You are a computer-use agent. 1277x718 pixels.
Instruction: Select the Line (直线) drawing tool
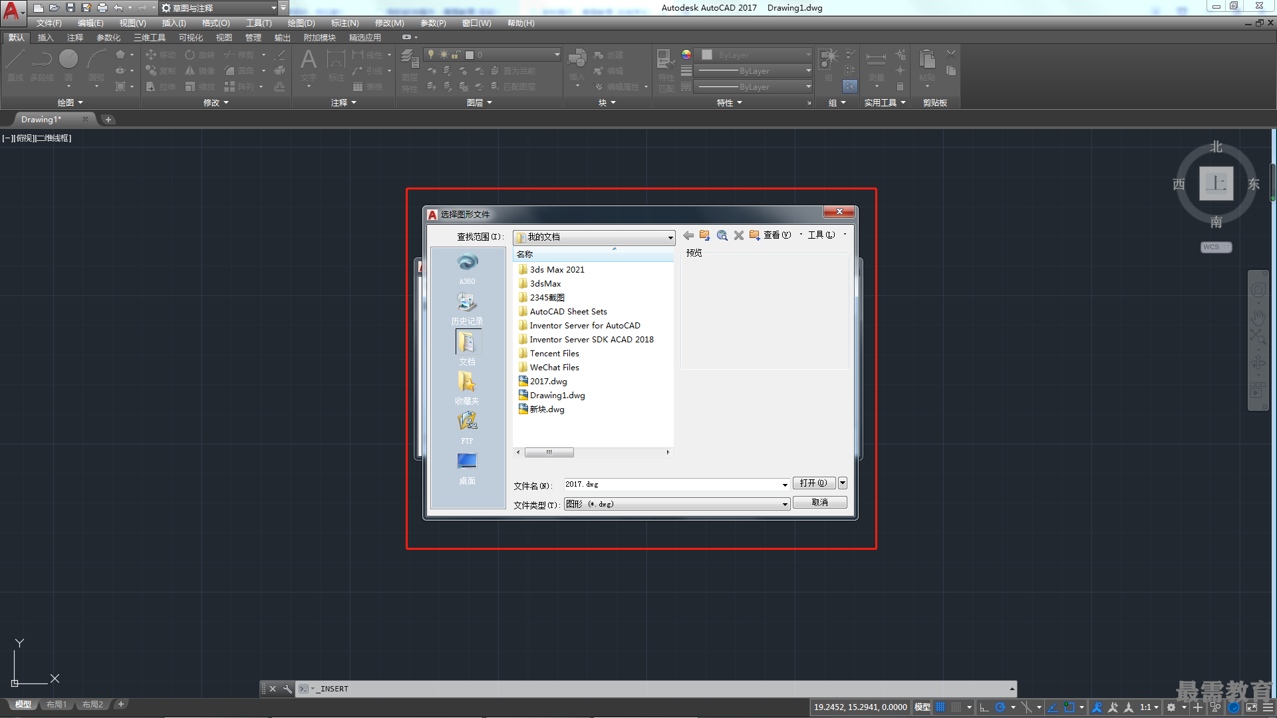pos(15,65)
